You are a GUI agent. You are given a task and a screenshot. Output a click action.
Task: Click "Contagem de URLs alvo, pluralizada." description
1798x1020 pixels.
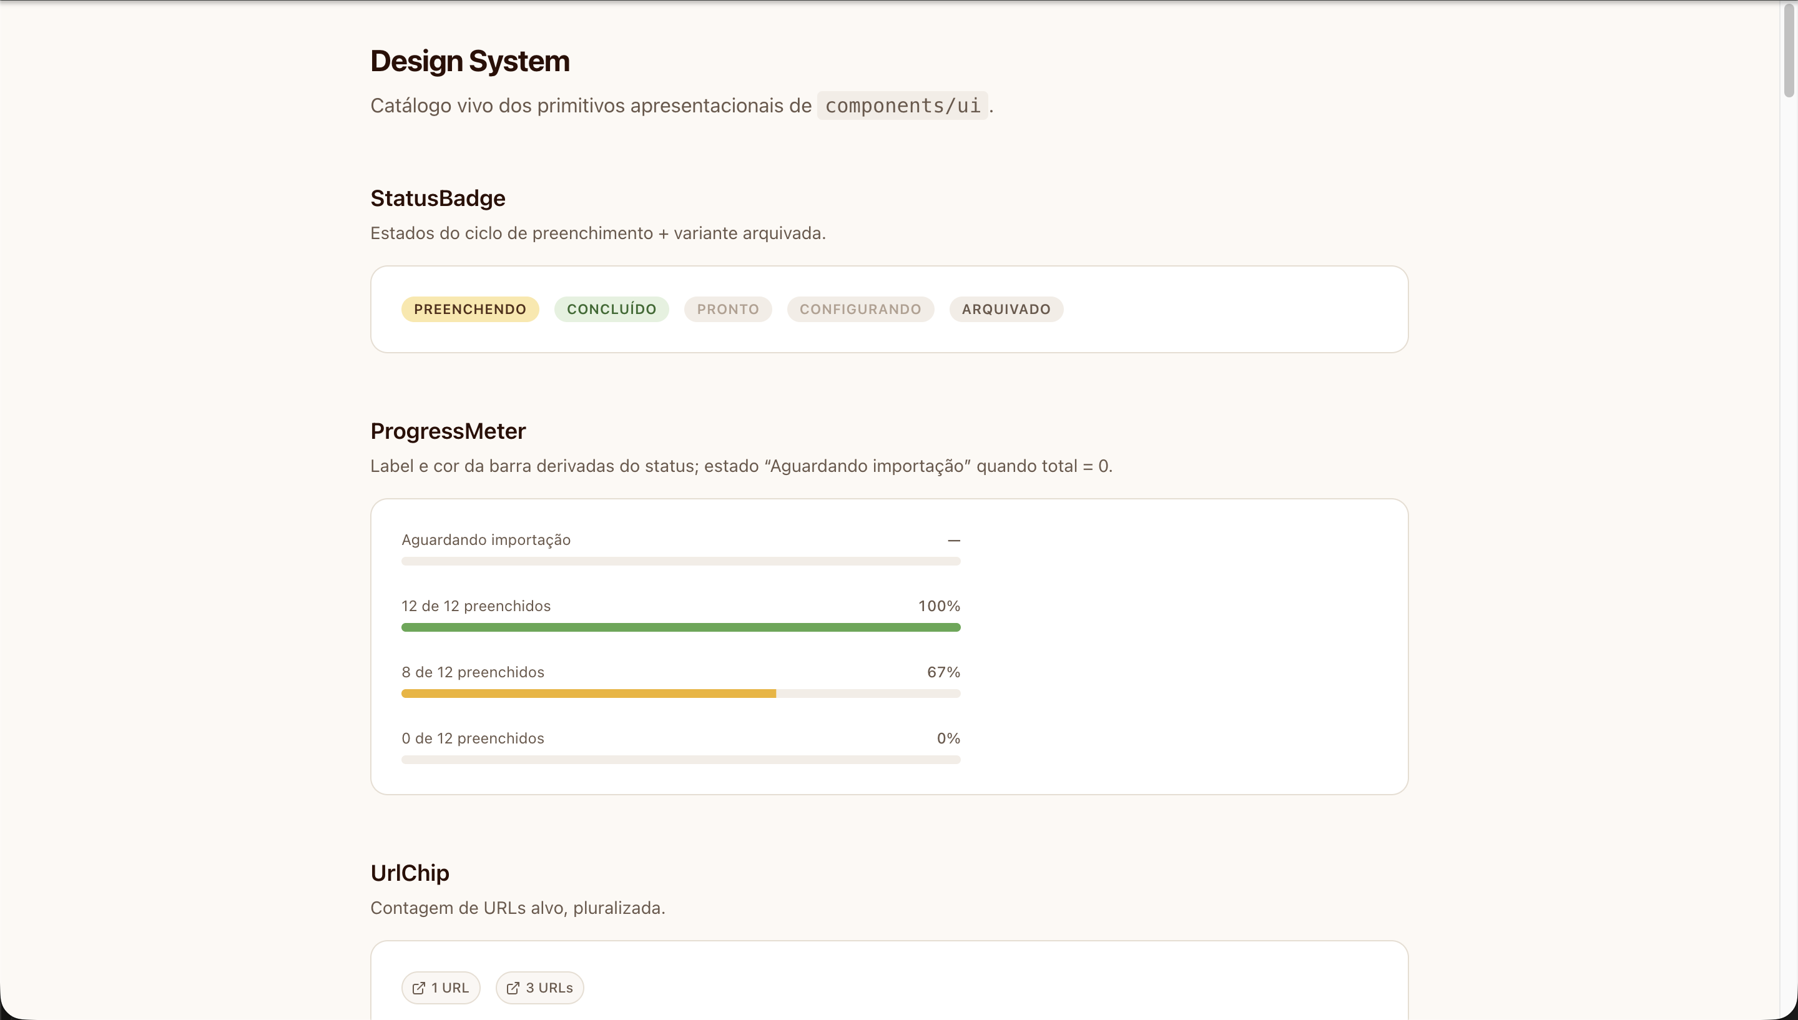(518, 908)
